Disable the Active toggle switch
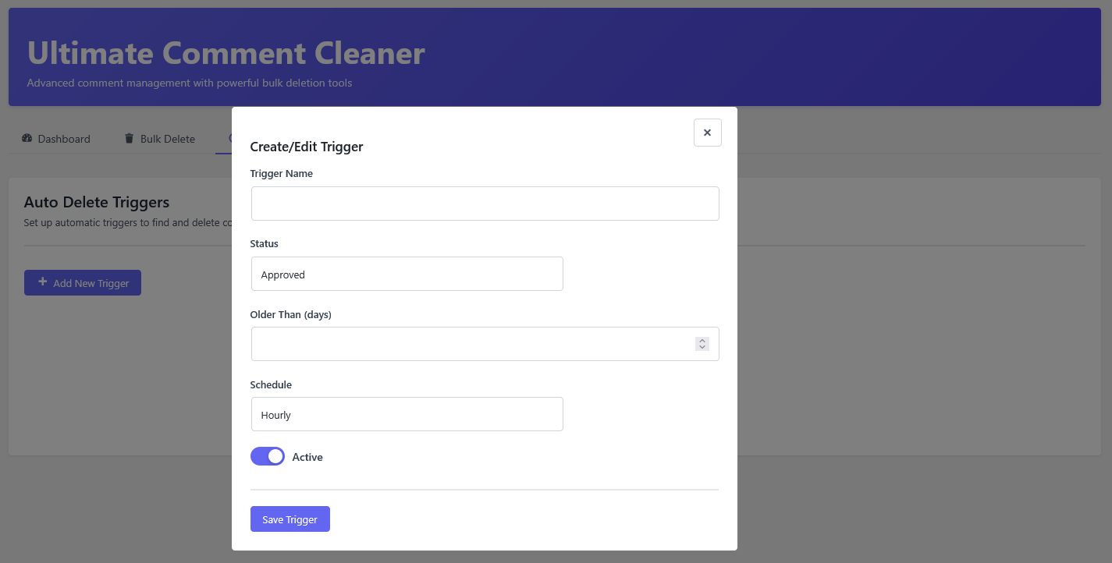1112x563 pixels. tap(268, 455)
